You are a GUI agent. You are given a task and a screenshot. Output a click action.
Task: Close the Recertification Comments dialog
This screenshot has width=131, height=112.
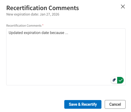(x=123, y=7)
